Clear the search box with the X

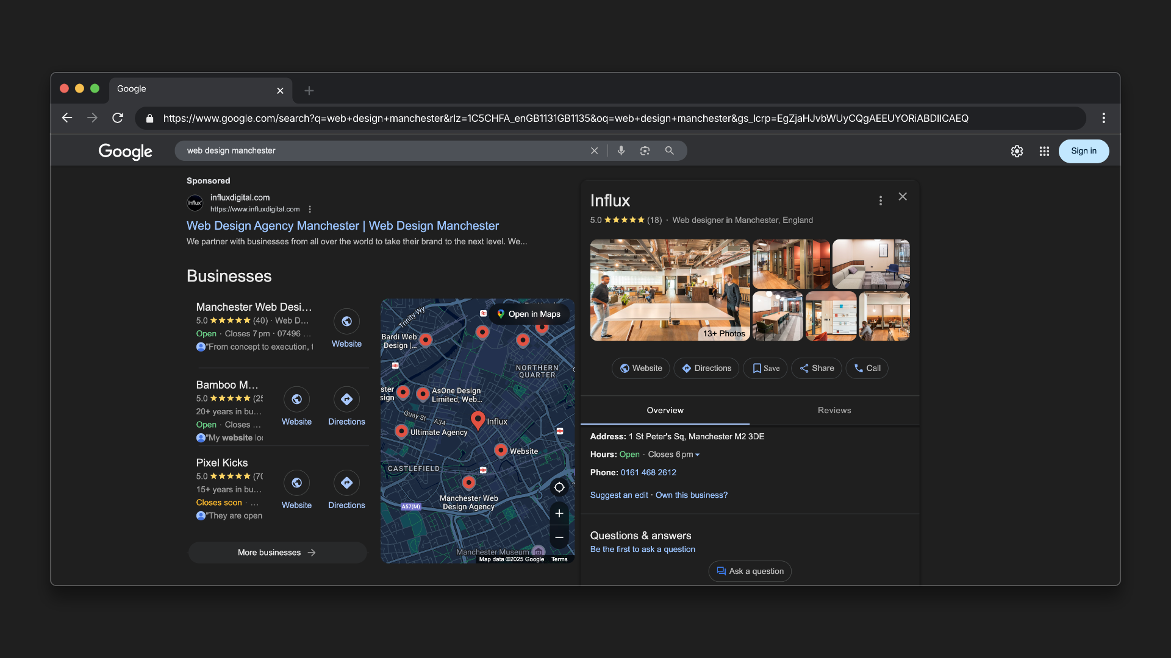click(594, 150)
